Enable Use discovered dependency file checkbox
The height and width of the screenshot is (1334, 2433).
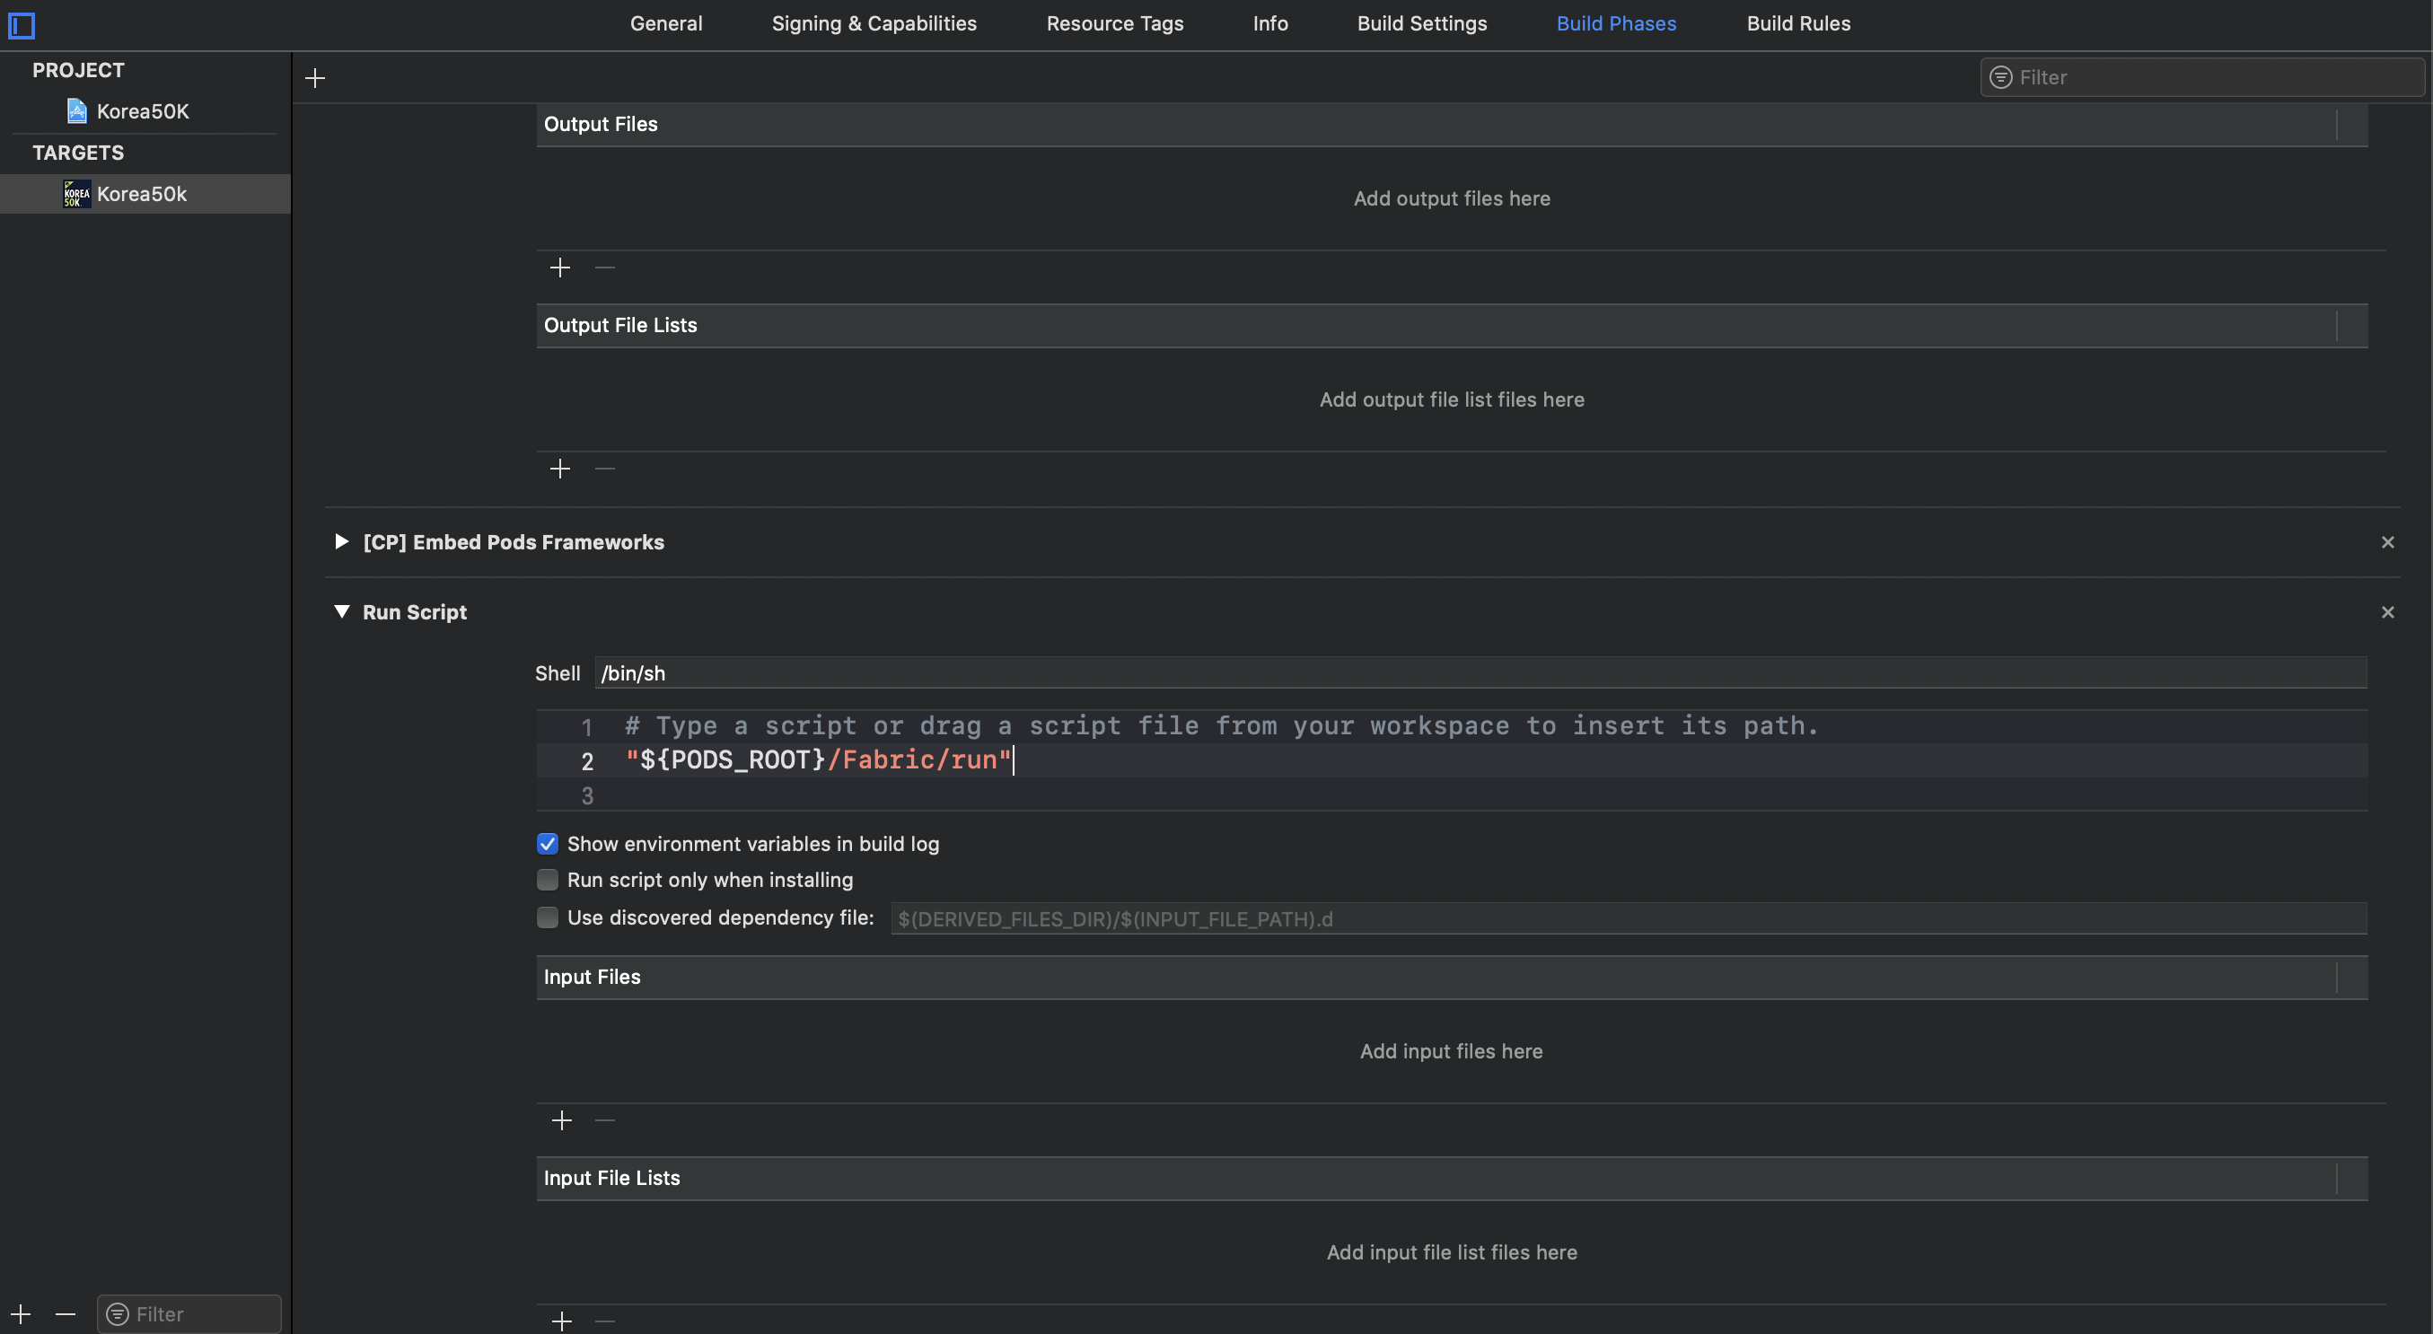pos(548,917)
